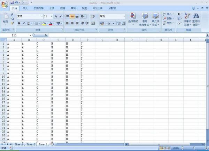This screenshot has width=209, height=151.
Task: Open Conditional Formatting menu
Action: (x=133, y=19)
